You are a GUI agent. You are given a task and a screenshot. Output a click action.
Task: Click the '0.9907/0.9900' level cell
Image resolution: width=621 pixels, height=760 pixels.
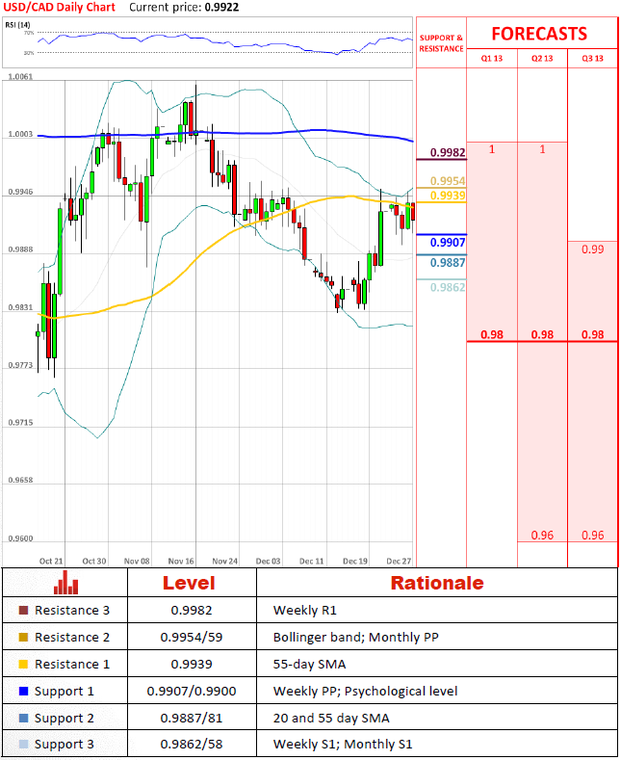192,692
